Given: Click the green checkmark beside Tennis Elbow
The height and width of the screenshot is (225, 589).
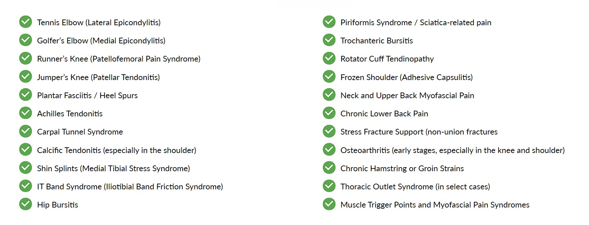Looking at the screenshot, I should point(26,22).
